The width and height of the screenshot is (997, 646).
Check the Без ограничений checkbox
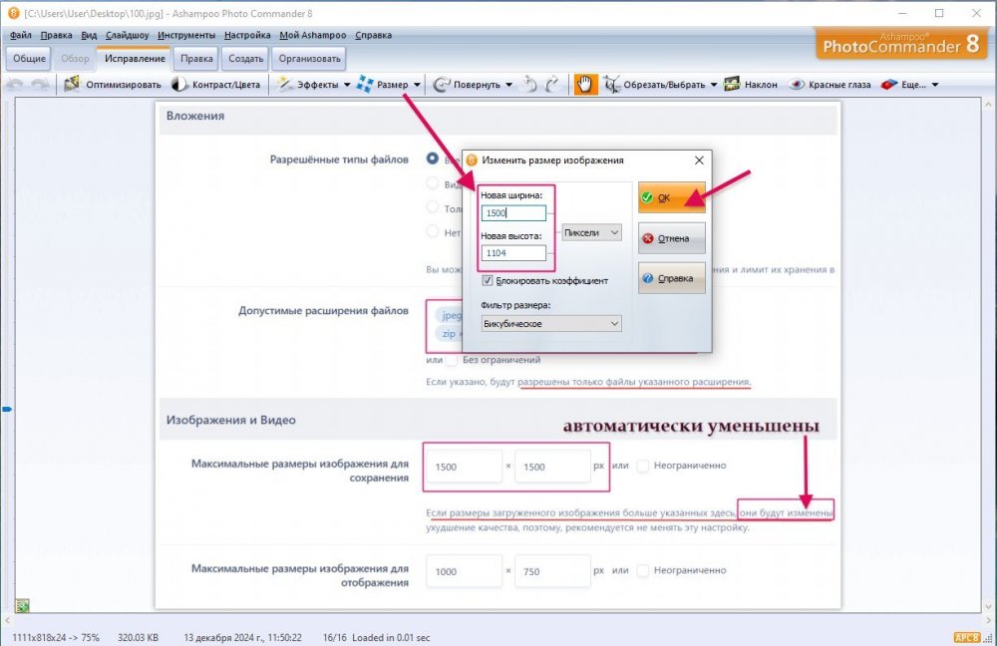coord(452,360)
